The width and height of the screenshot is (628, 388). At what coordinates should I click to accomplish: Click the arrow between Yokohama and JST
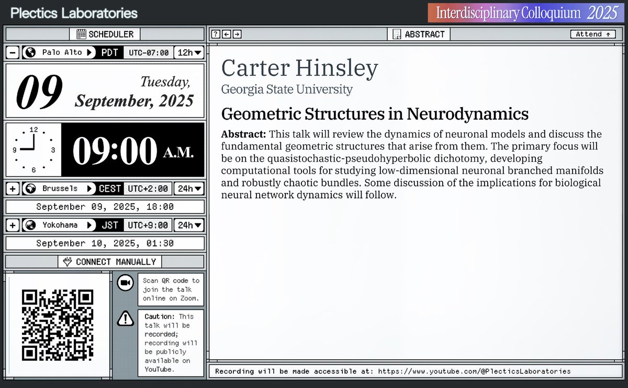(91, 225)
